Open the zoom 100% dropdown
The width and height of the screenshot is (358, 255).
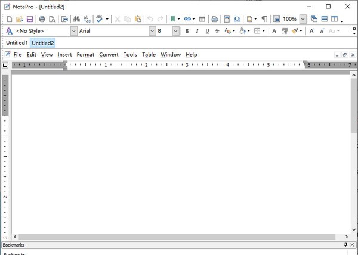click(x=303, y=19)
